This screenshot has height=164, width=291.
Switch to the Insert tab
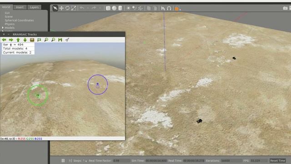coord(20,7)
